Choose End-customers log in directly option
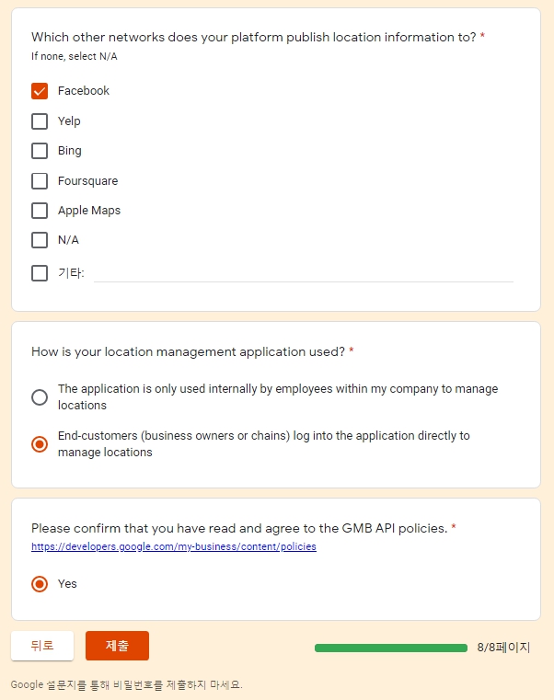The image size is (554, 700). (x=40, y=444)
